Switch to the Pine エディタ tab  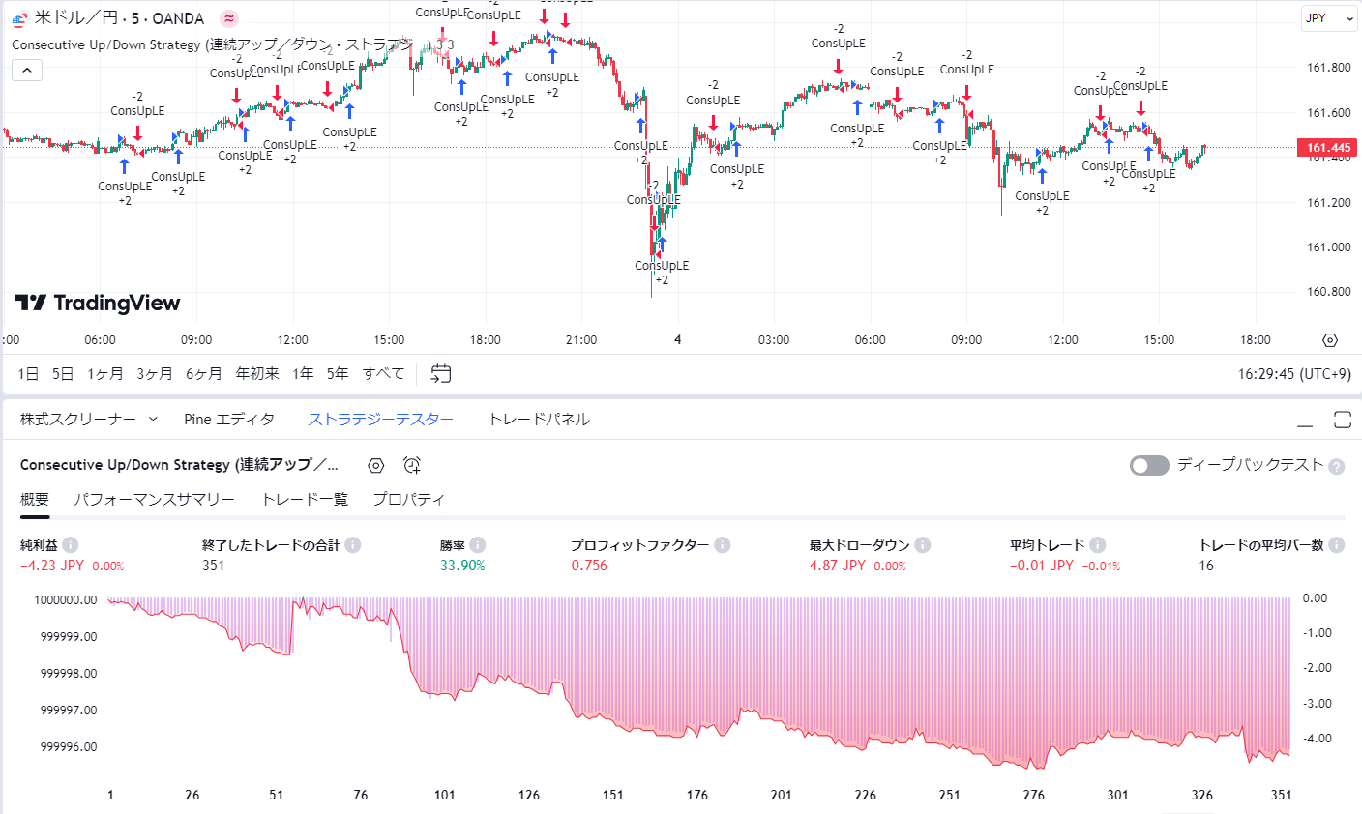pos(229,420)
